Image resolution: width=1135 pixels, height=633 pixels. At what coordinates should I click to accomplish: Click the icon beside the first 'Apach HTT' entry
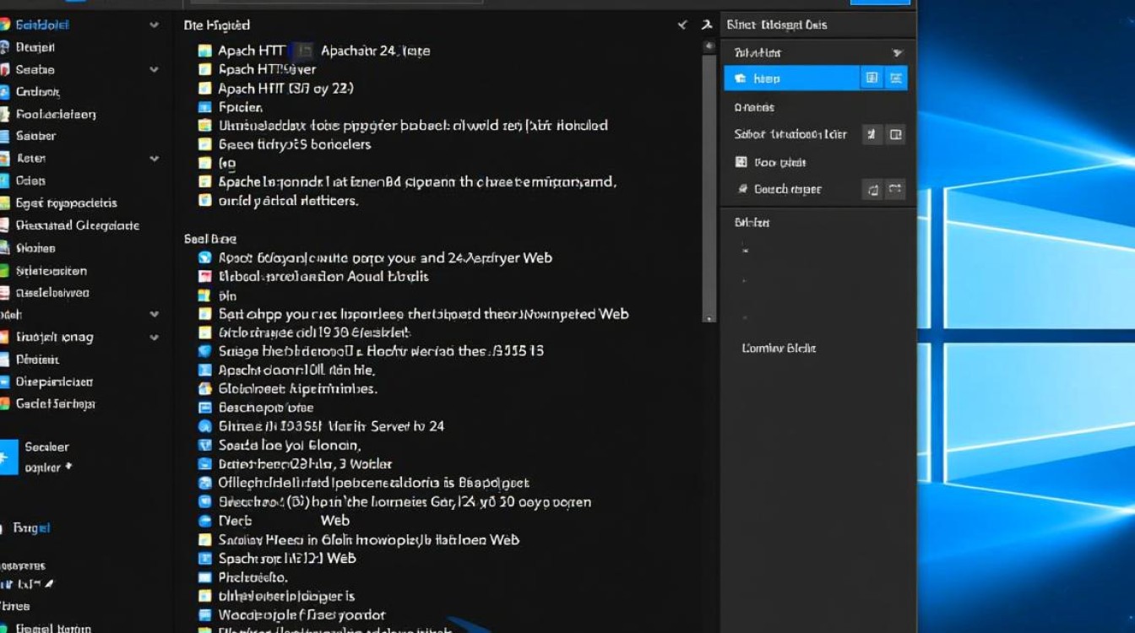click(x=204, y=51)
